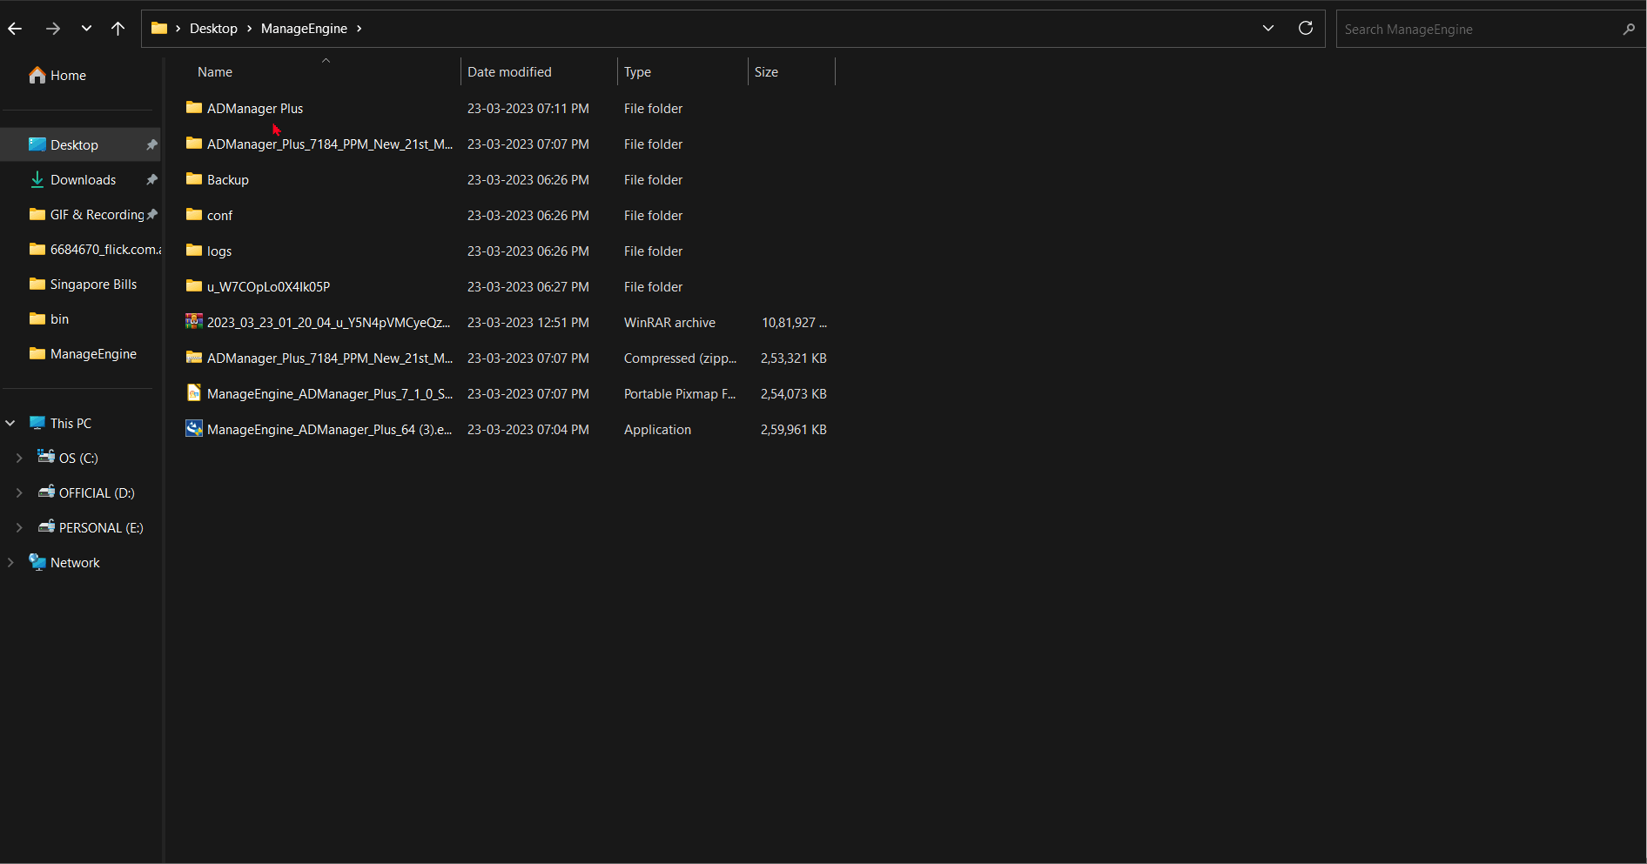Open Singapore Bills folder in sidebar
The height and width of the screenshot is (864, 1647).
93,285
